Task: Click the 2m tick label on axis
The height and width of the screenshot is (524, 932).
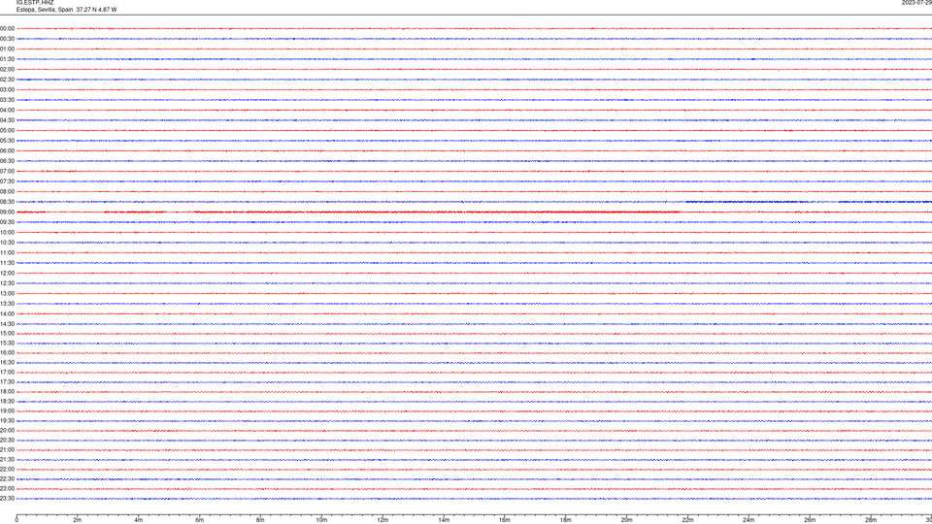Action: tap(78, 520)
